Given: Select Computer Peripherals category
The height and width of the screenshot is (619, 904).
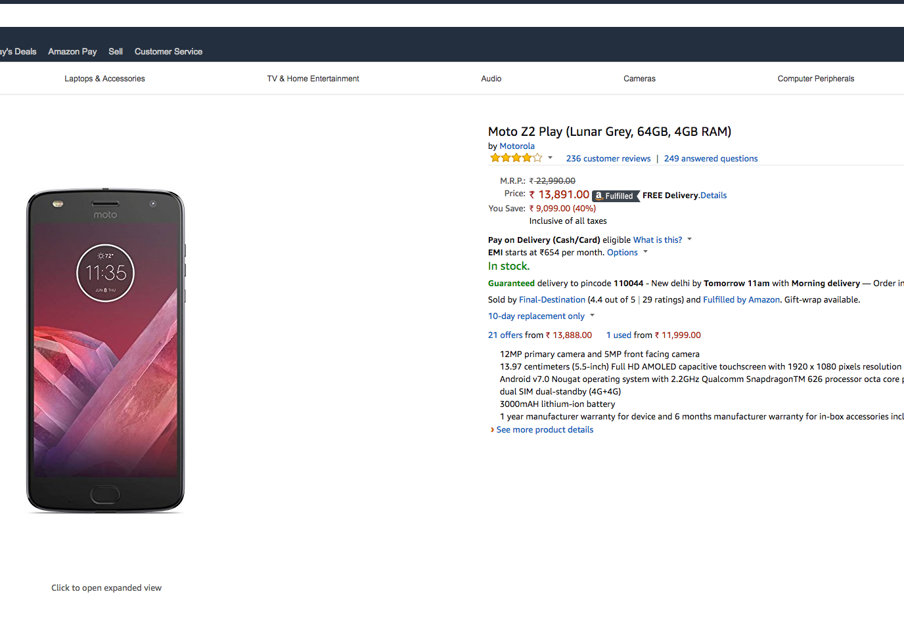Looking at the screenshot, I should pyautogui.click(x=815, y=79).
